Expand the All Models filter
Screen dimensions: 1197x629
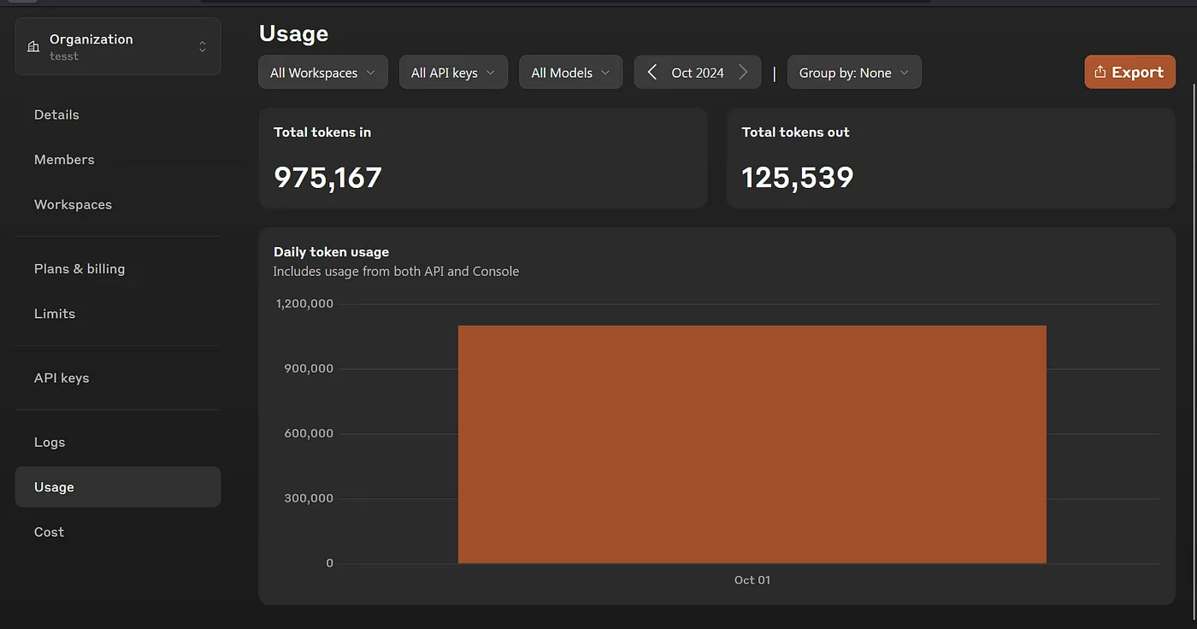pos(570,73)
